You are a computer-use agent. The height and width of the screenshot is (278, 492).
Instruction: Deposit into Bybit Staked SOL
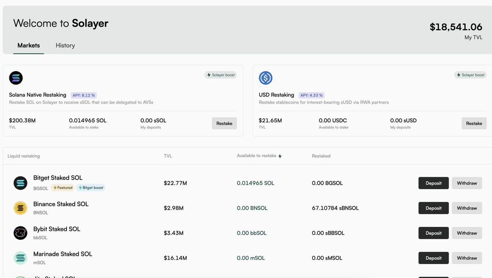pyautogui.click(x=433, y=233)
